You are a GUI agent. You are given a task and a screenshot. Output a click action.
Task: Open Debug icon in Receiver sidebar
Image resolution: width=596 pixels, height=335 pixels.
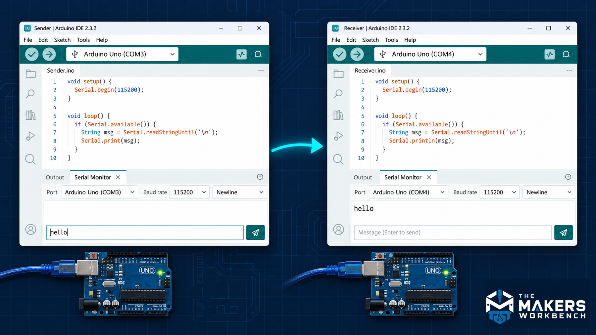[338, 136]
